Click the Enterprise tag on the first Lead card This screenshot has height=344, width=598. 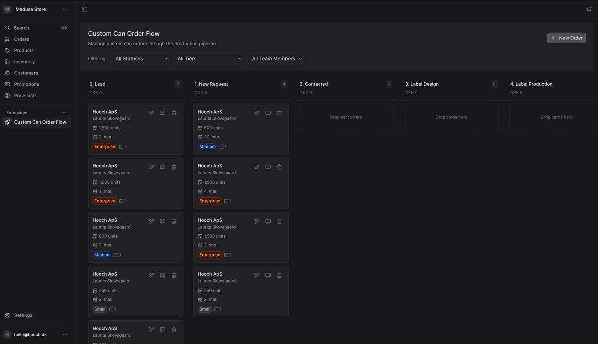[x=105, y=147]
